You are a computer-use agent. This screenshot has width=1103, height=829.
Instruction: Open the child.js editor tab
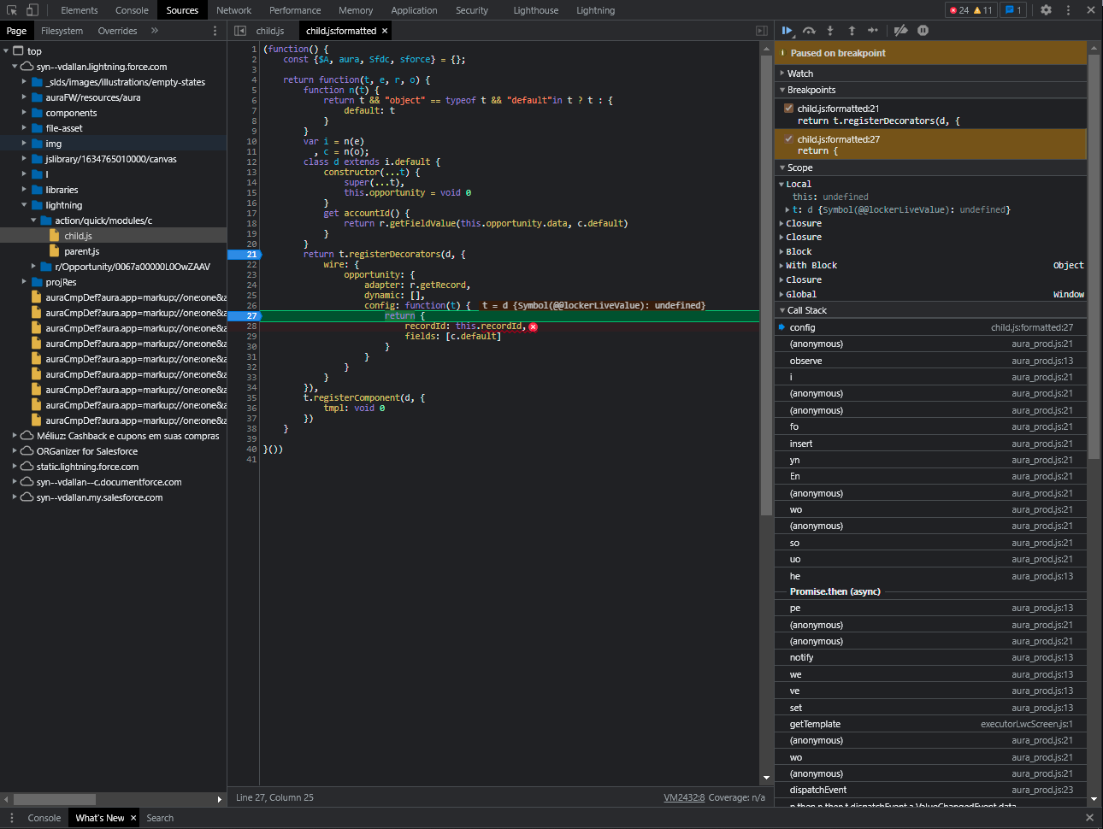point(270,31)
